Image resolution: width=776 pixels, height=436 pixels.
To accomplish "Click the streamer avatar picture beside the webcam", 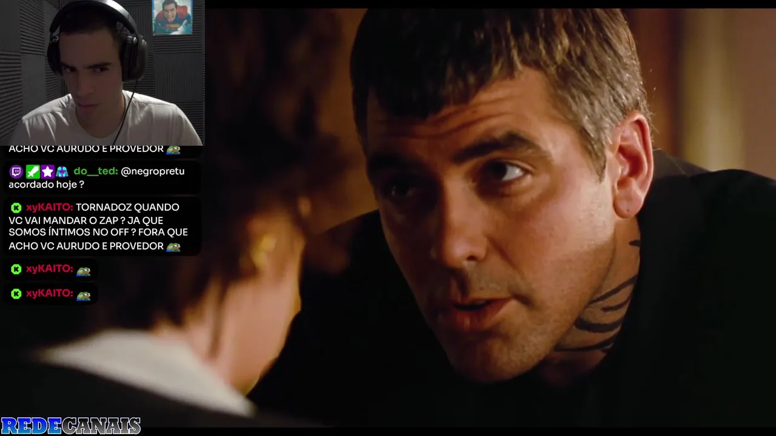I will (173, 17).
